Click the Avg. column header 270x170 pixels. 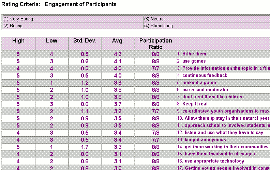[x=118, y=41]
